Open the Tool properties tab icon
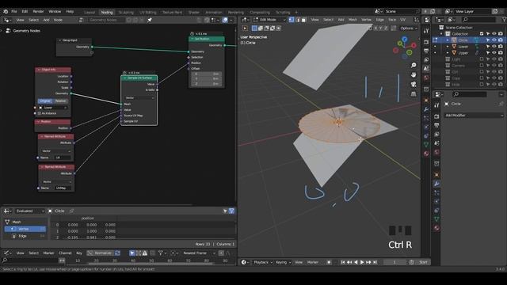This screenshot has width=507, height=285. tap(436, 105)
